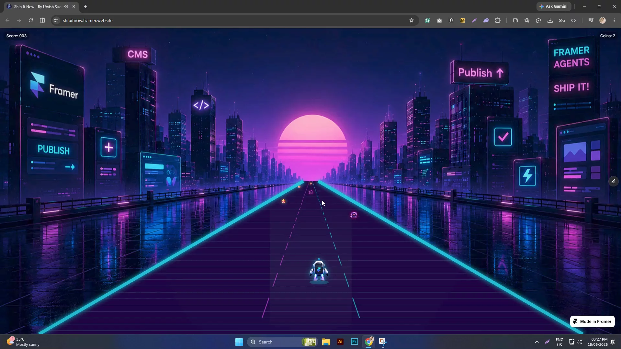Open the fx fonts extension
The height and width of the screenshot is (349, 621).
[x=451, y=20]
